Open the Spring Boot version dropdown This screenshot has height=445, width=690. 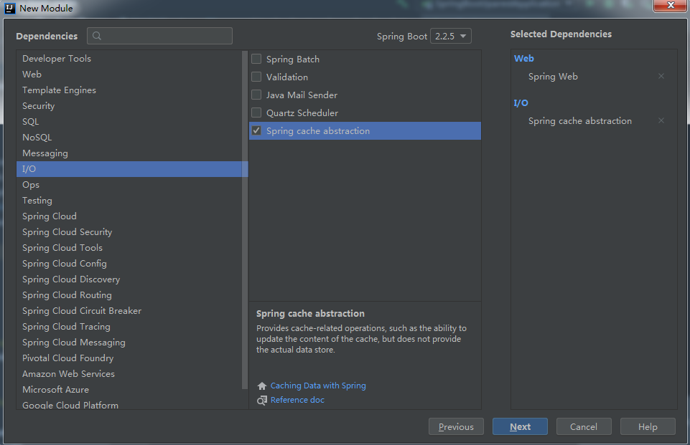click(x=451, y=36)
